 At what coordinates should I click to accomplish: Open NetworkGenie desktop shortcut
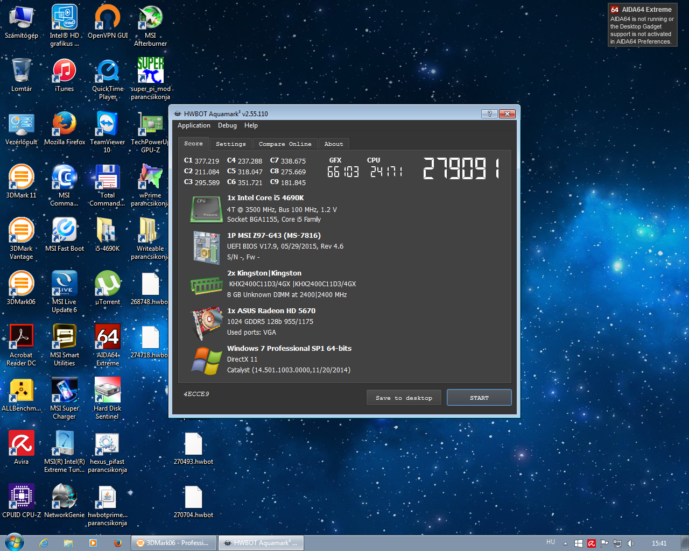(65, 501)
